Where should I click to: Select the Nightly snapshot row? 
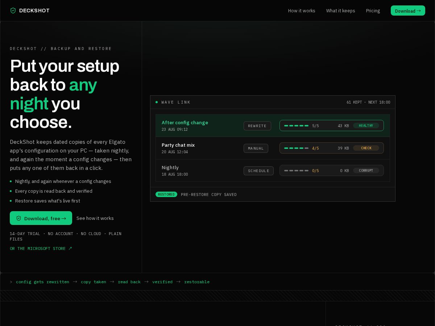pyautogui.click(x=273, y=171)
